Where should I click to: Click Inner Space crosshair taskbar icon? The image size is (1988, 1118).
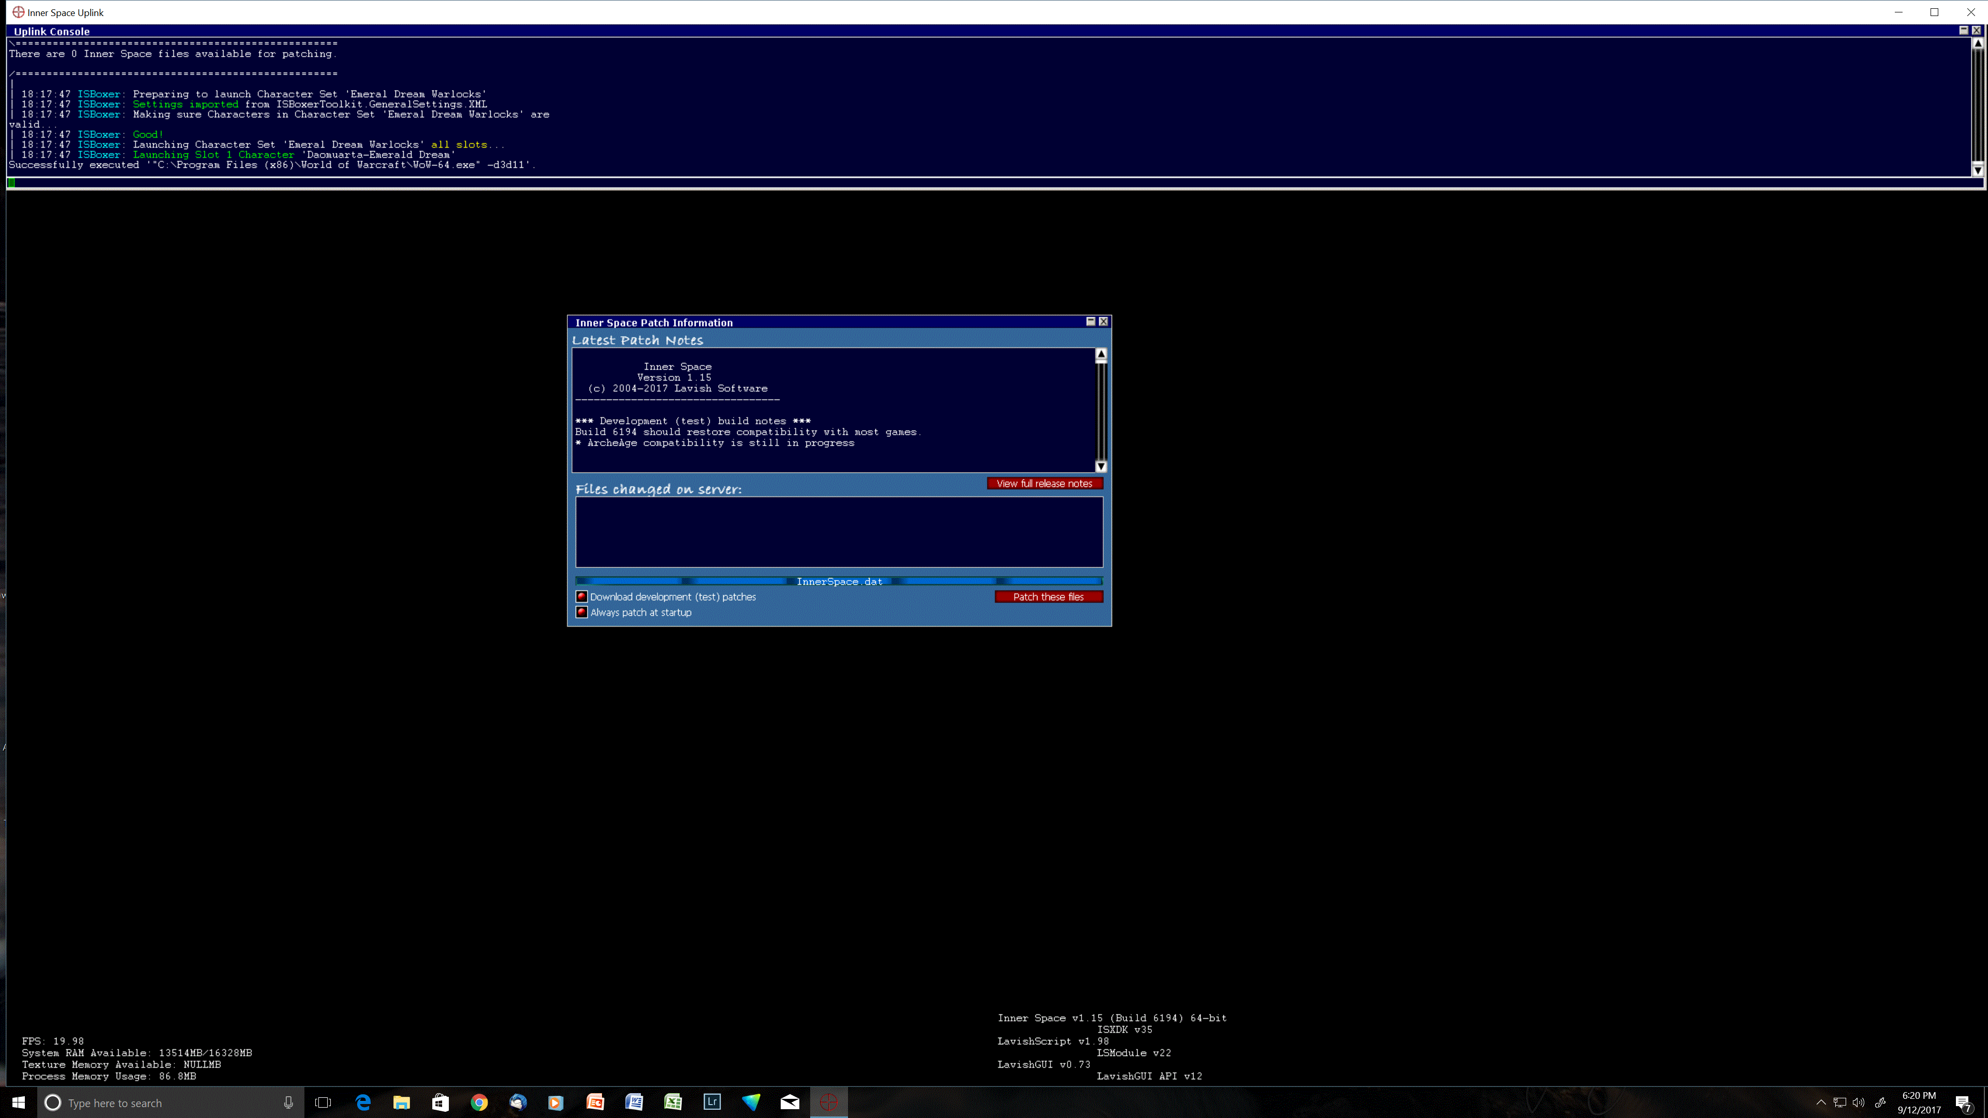829,1102
